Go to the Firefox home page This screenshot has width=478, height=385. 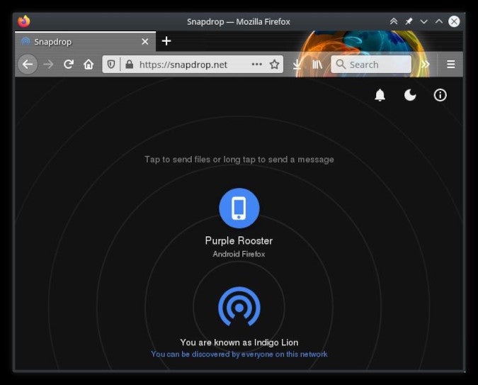89,65
